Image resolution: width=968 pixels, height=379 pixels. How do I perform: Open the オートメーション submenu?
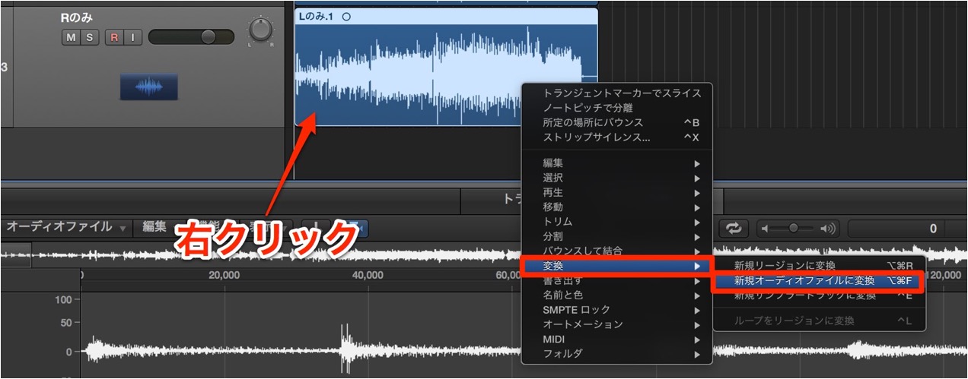coord(617,324)
